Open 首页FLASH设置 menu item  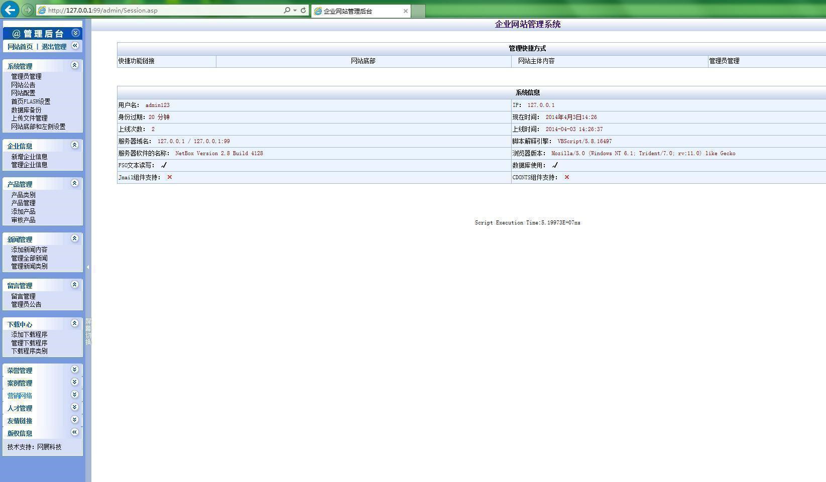point(31,101)
